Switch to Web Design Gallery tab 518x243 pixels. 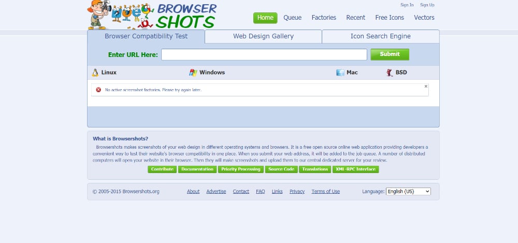(263, 36)
